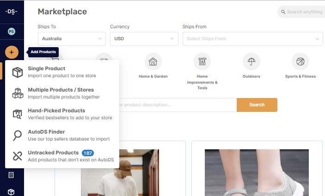Viewport: 325px width, 196px height.
Task: Click the Search anything field
Action: click(x=303, y=12)
